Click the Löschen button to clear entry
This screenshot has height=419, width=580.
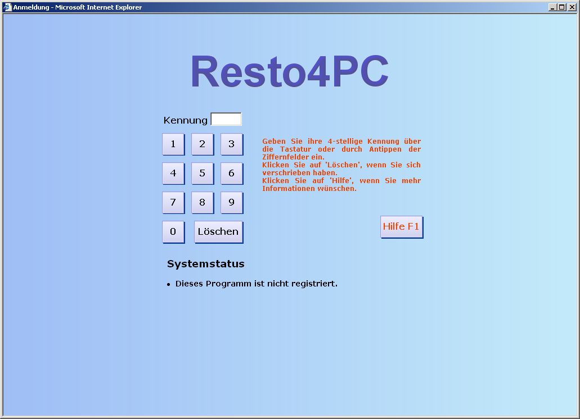pyautogui.click(x=218, y=232)
